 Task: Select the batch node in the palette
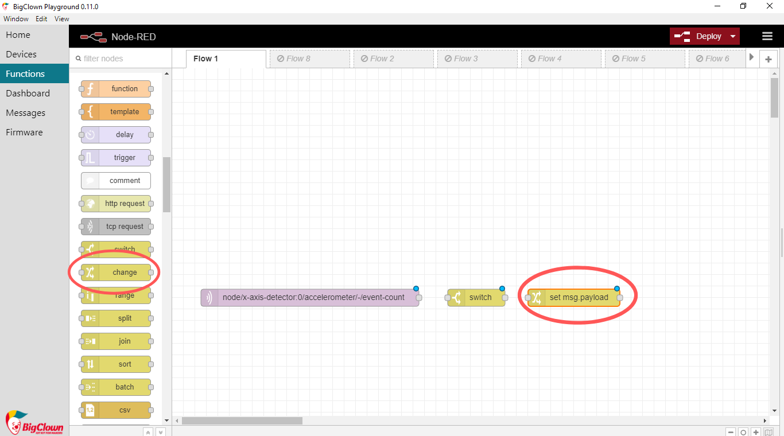[x=116, y=387]
